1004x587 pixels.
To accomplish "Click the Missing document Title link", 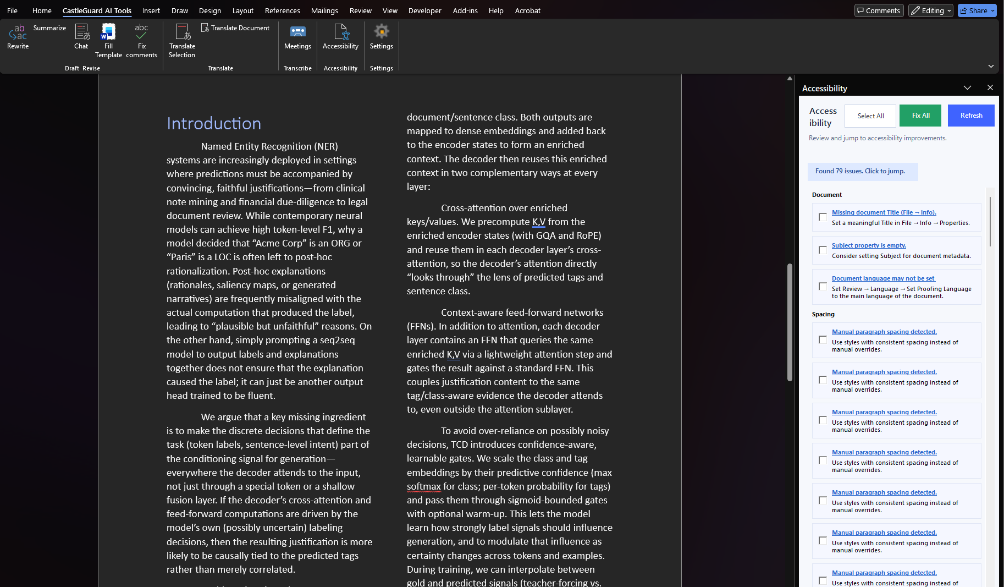I will tap(884, 212).
